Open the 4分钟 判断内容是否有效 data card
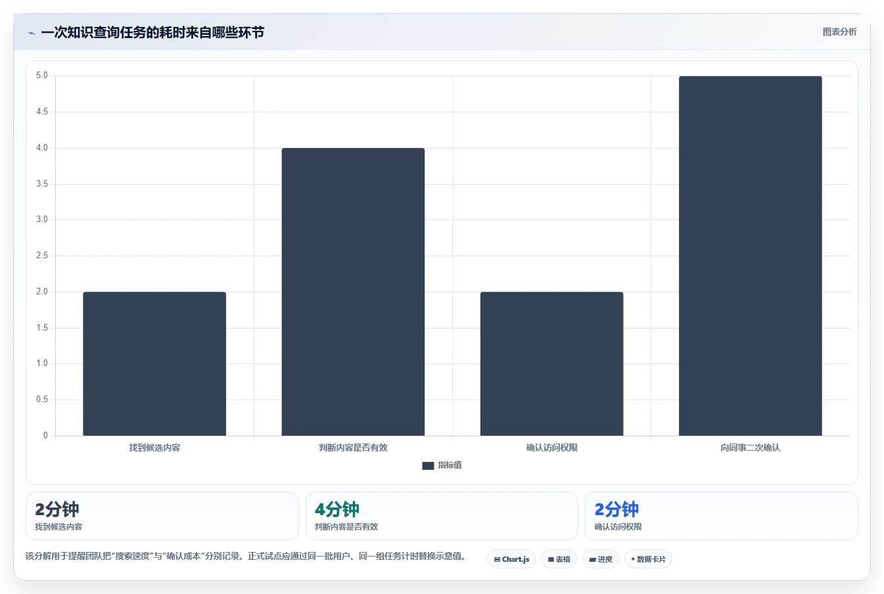This screenshot has height=594, width=884. tap(442, 516)
